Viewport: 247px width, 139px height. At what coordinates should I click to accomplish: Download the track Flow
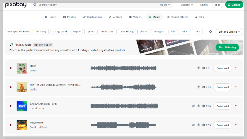[223, 68]
